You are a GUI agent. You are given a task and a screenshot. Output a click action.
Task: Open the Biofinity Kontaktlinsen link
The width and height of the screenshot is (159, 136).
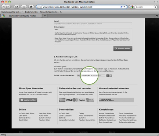coord(107,118)
